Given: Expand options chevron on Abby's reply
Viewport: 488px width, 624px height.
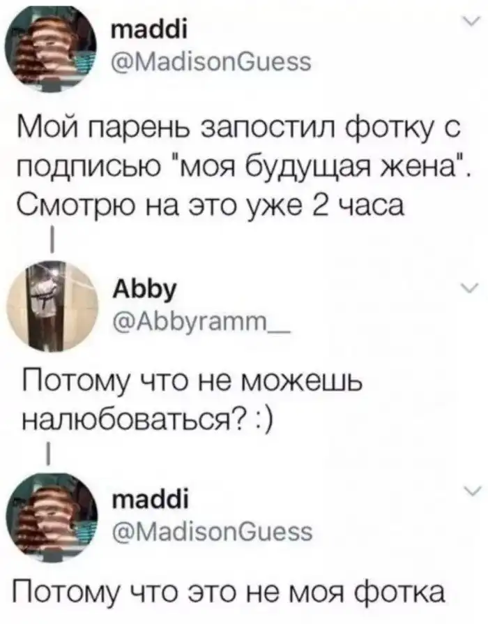Looking at the screenshot, I should click(472, 288).
